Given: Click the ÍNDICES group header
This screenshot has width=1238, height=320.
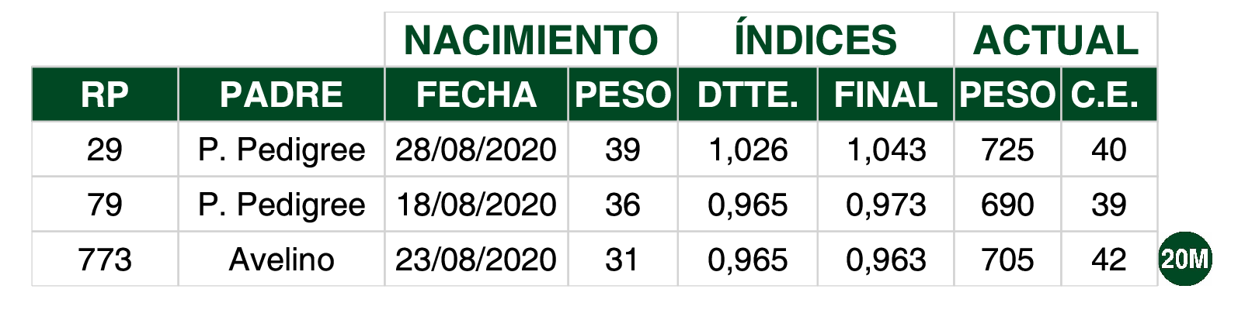Looking at the screenshot, I should click(815, 40).
